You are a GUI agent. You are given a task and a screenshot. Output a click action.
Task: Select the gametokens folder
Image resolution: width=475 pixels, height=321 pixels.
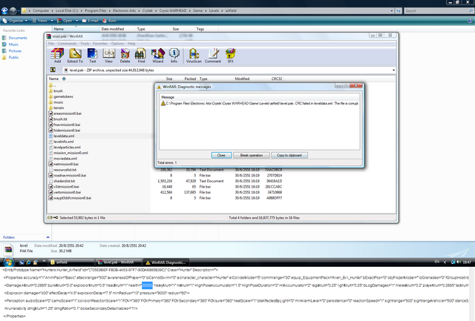[63, 96]
